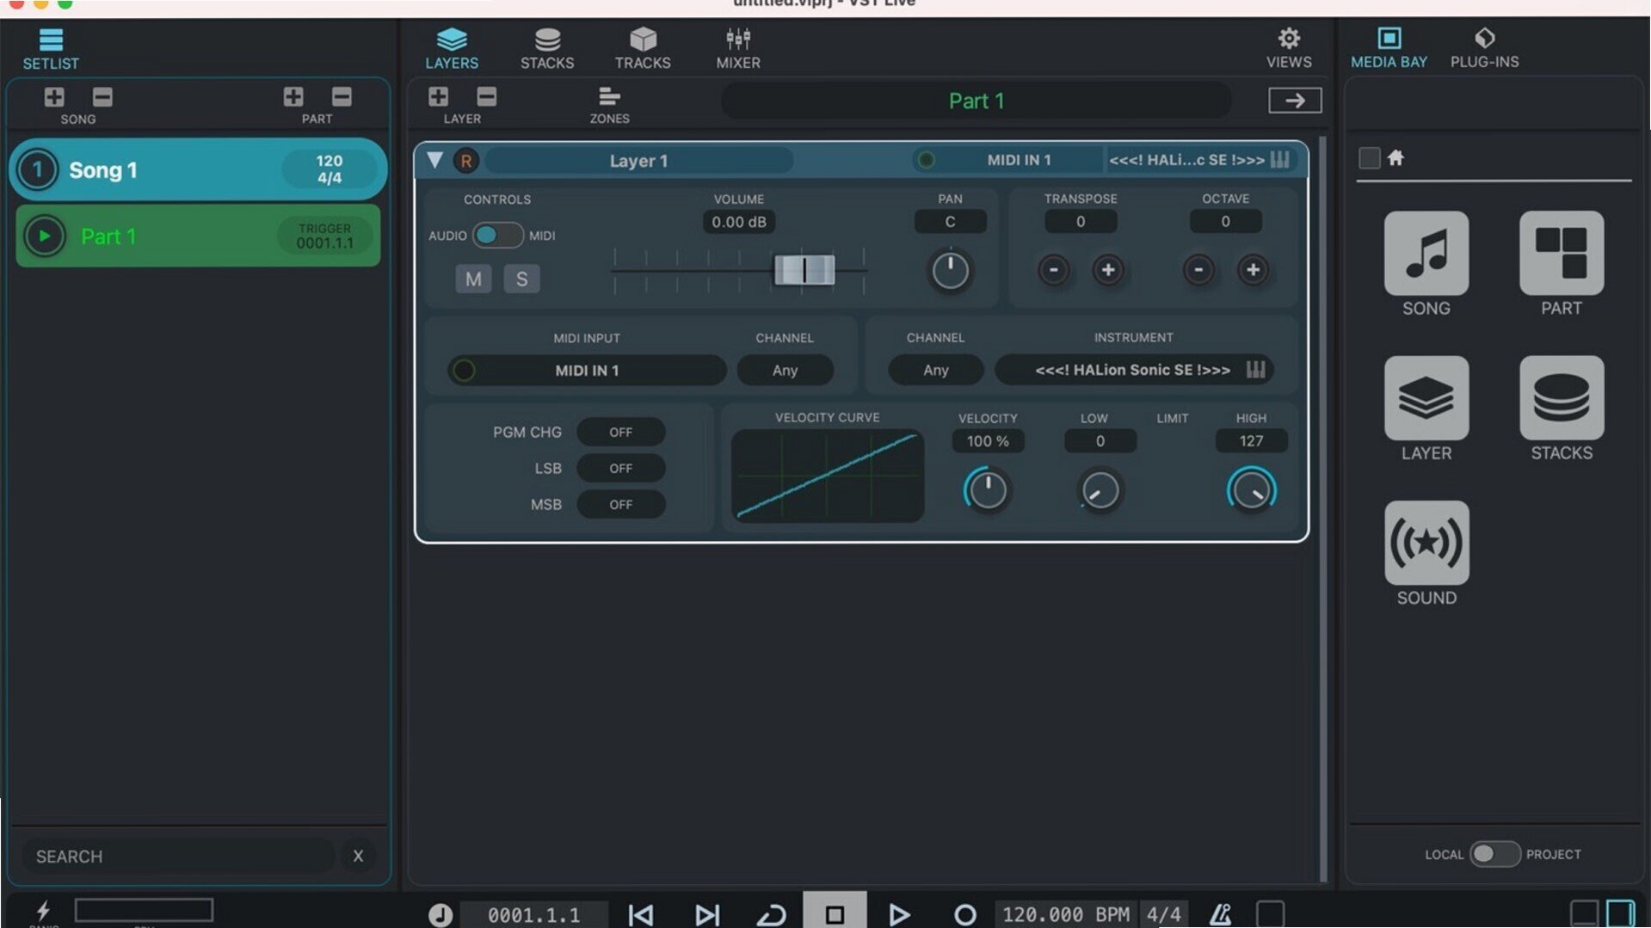Increase octave with plus button
This screenshot has width=1651, height=928.
pyautogui.click(x=1253, y=270)
